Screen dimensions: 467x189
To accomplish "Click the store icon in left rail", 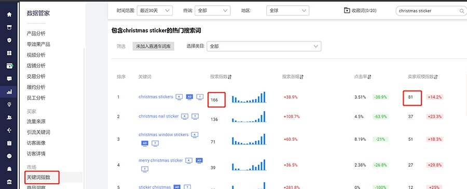I will pos(9,27).
